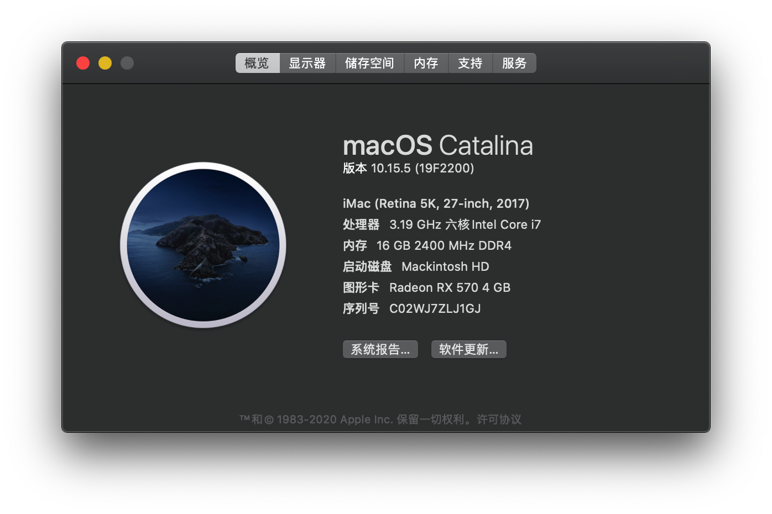The image size is (772, 514).
Task: Click processor value 3.19 GHz 六核 Intel Core i7
Action: (465, 224)
